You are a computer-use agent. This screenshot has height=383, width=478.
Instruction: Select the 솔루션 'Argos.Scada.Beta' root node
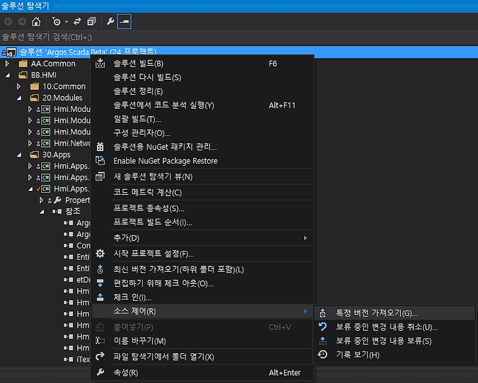(239, 52)
